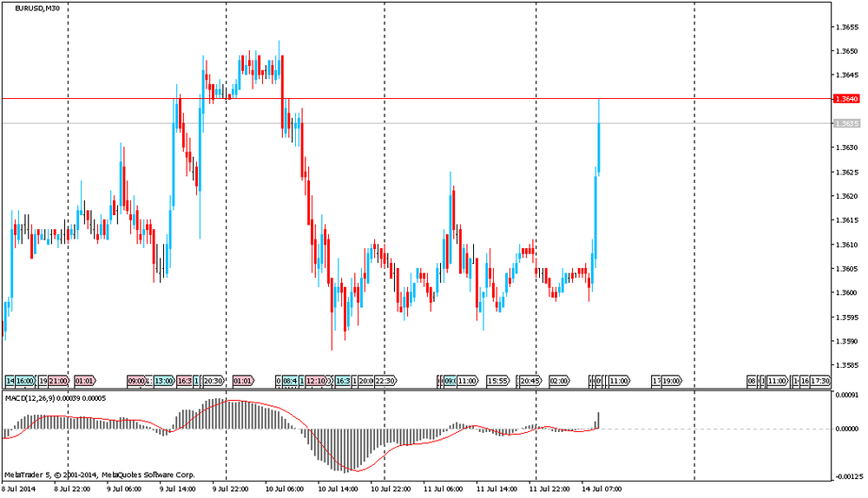Image resolution: width=868 pixels, height=498 pixels.
Task: Select the cyan 16:00 event marker
Action: 24,381
